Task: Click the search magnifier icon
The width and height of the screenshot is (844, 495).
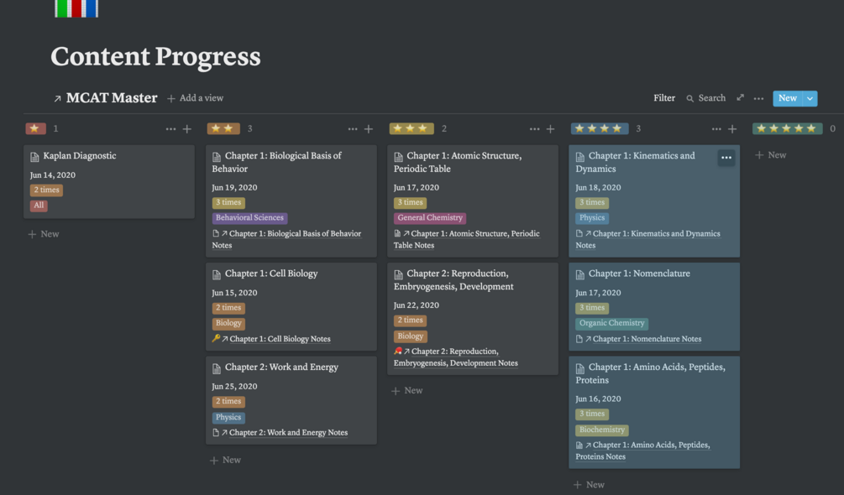Action: coord(690,98)
